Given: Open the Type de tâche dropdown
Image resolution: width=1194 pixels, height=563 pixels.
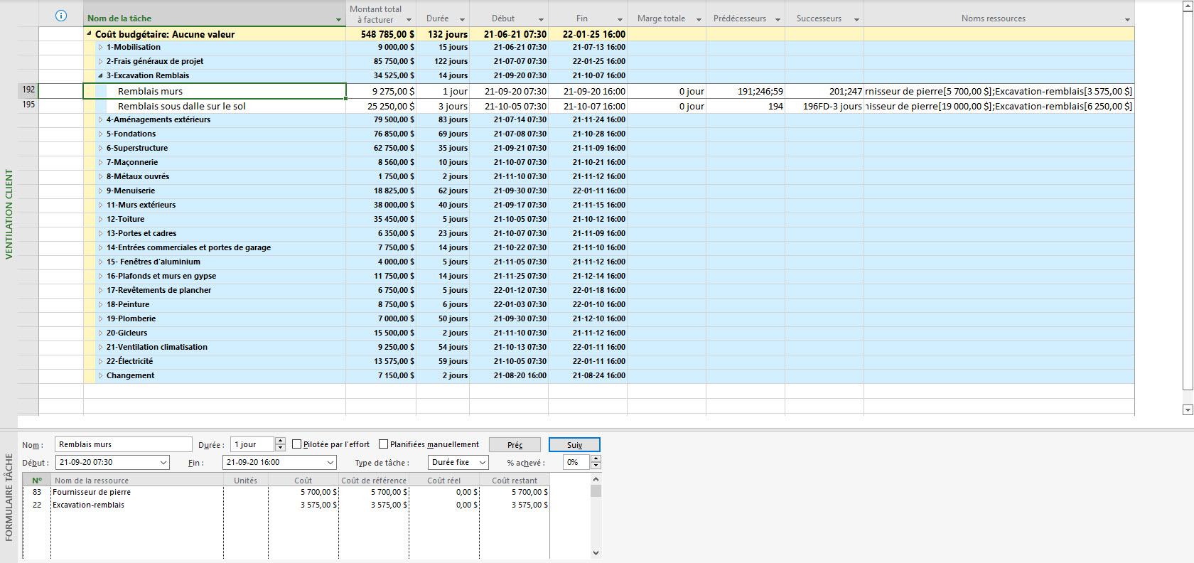Looking at the screenshot, I should [483, 463].
